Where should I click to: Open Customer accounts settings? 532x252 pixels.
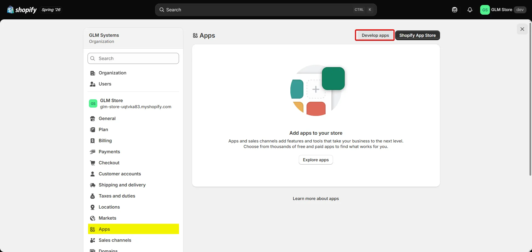133,174
